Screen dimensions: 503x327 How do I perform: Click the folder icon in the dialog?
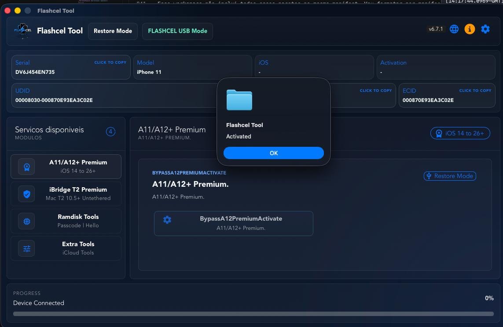point(239,100)
